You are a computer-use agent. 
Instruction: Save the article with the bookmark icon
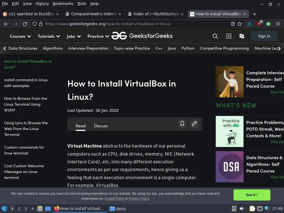tap(182, 123)
